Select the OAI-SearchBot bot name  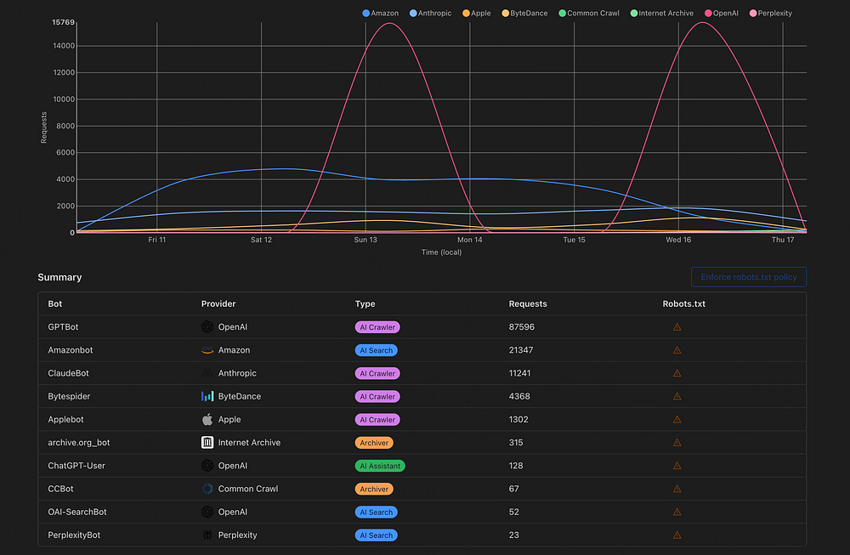click(x=77, y=512)
